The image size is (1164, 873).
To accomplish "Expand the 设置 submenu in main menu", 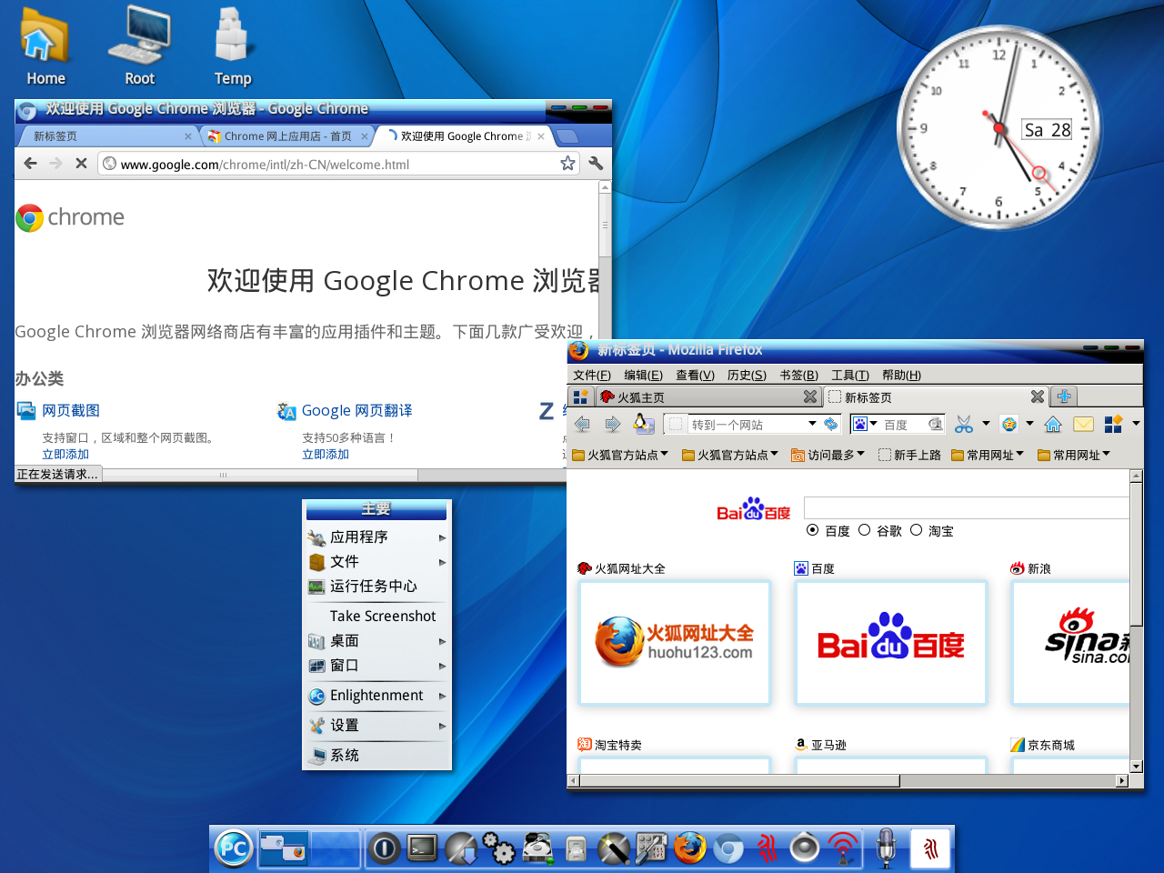I will pos(377,726).
